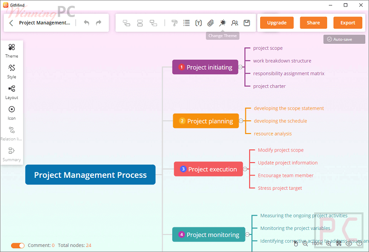Viewport: 369px width, 252px height.
Task: Open the Icon panel in sidebar
Action: (12, 112)
